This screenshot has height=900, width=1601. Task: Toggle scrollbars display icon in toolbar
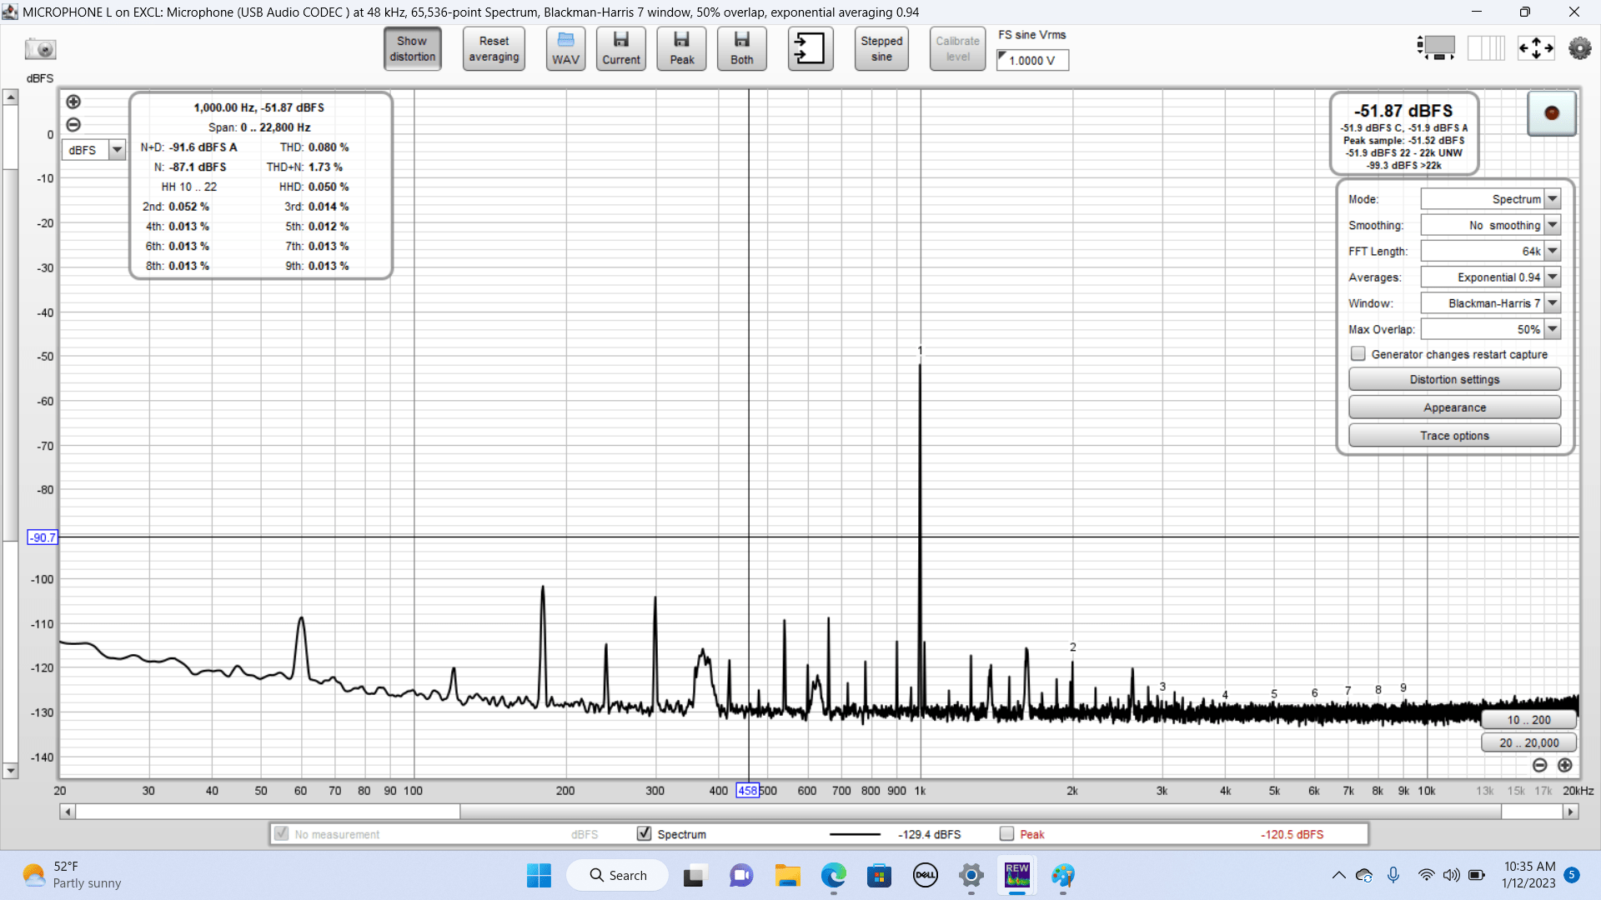(1436, 47)
